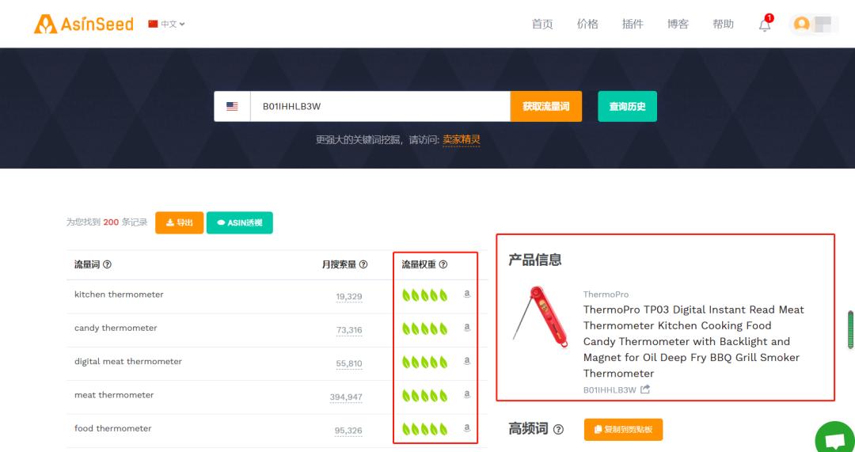The image size is (855, 452).
Task: Open the 帮助 menu item
Action: 723,24
